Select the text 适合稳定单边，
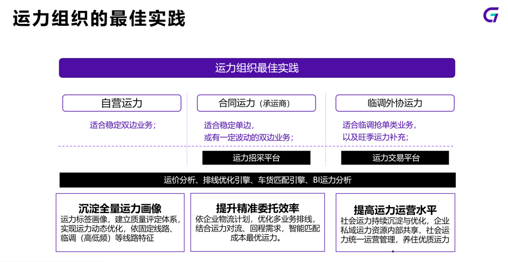The width and height of the screenshot is (508, 262). click(230, 125)
